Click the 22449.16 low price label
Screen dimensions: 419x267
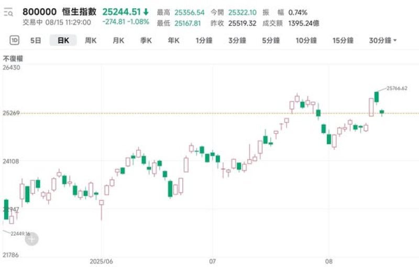(x=21, y=234)
